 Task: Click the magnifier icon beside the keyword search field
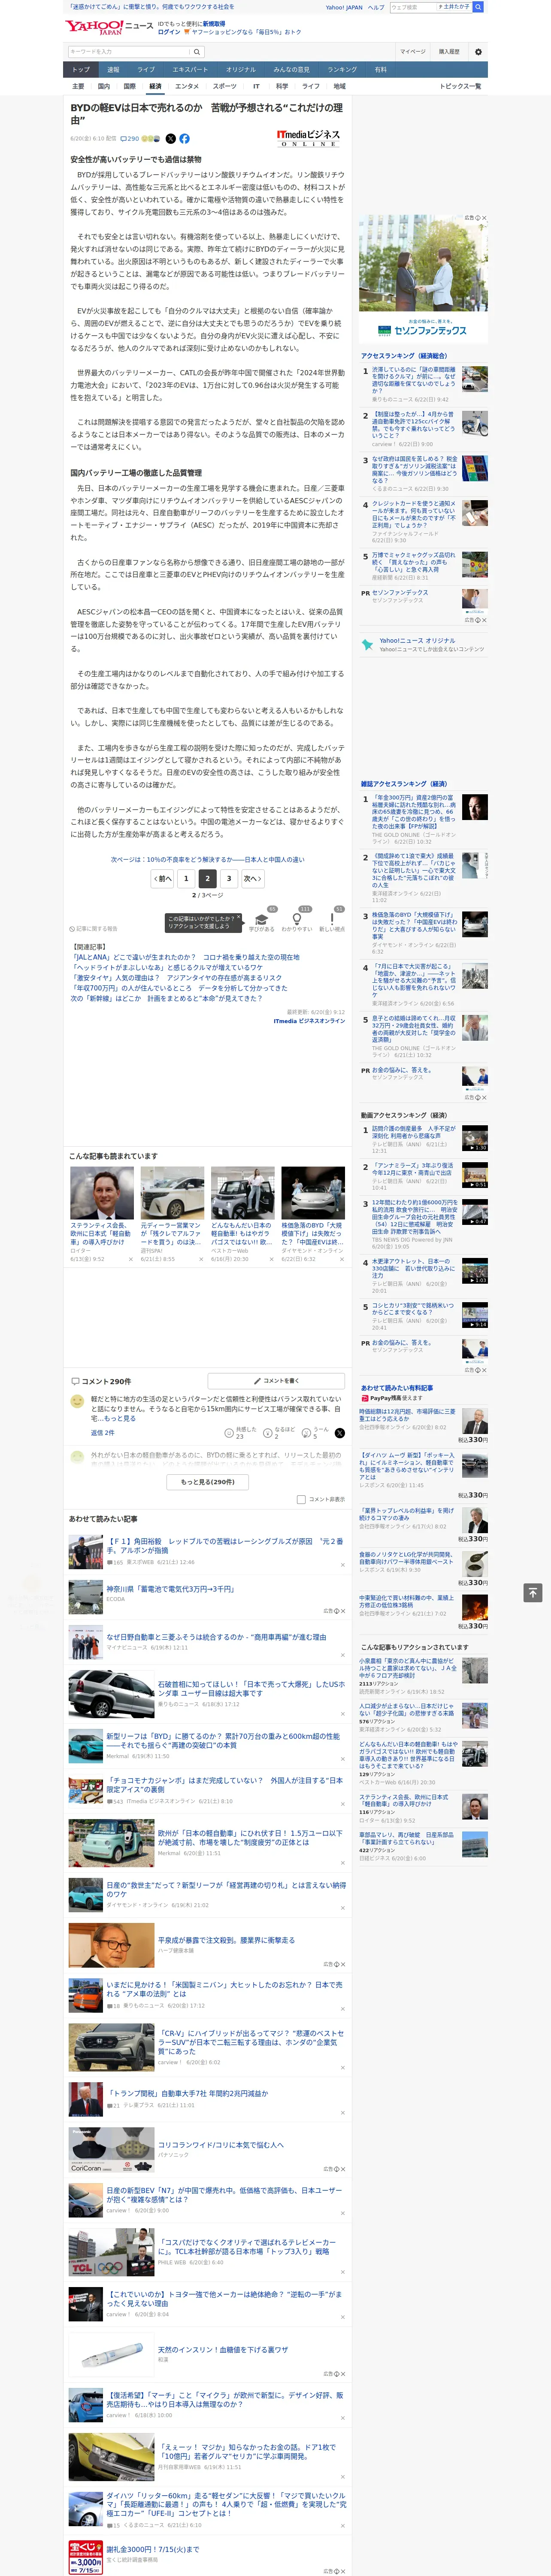point(197,51)
